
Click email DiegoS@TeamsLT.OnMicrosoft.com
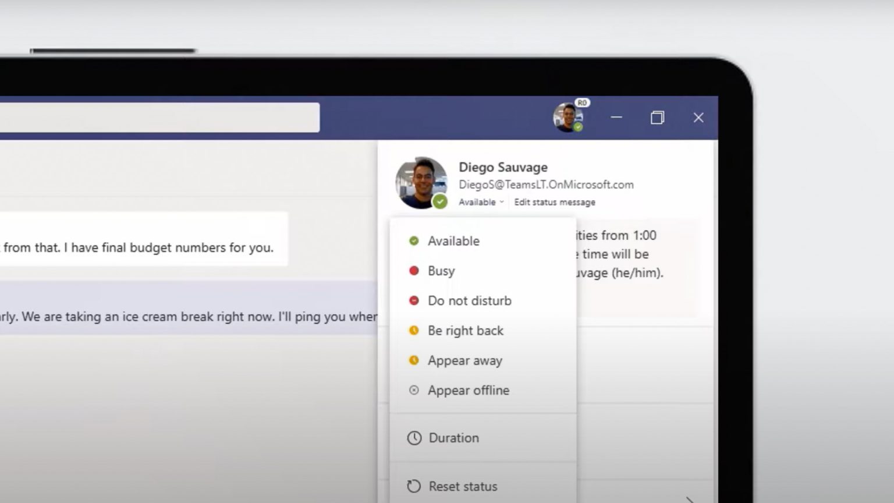546,185
